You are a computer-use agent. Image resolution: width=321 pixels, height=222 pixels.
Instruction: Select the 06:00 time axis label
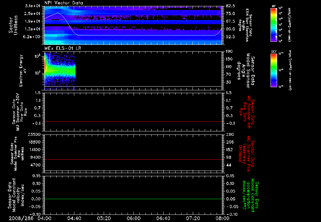pyautogui.click(x=134, y=218)
